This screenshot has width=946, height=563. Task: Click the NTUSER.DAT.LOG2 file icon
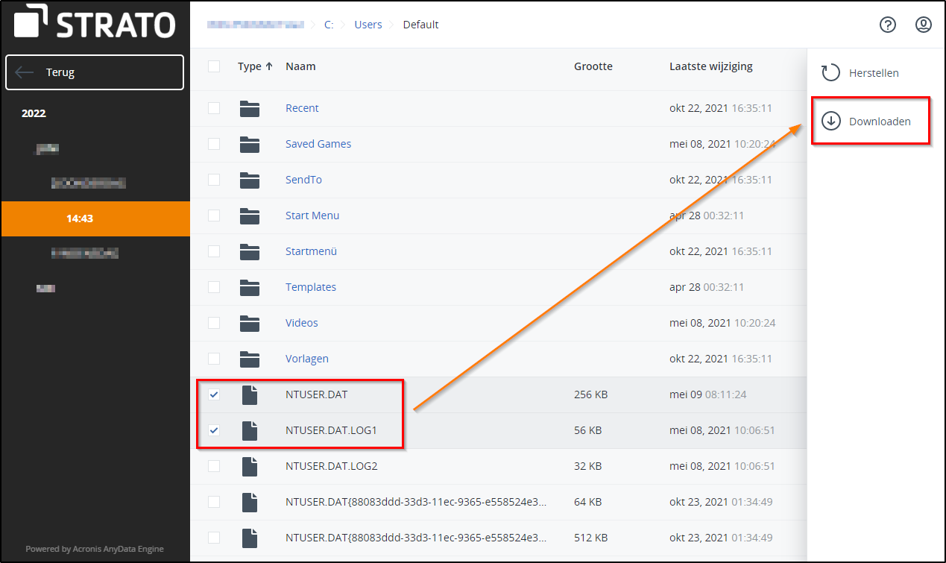[x=250, y=466]
